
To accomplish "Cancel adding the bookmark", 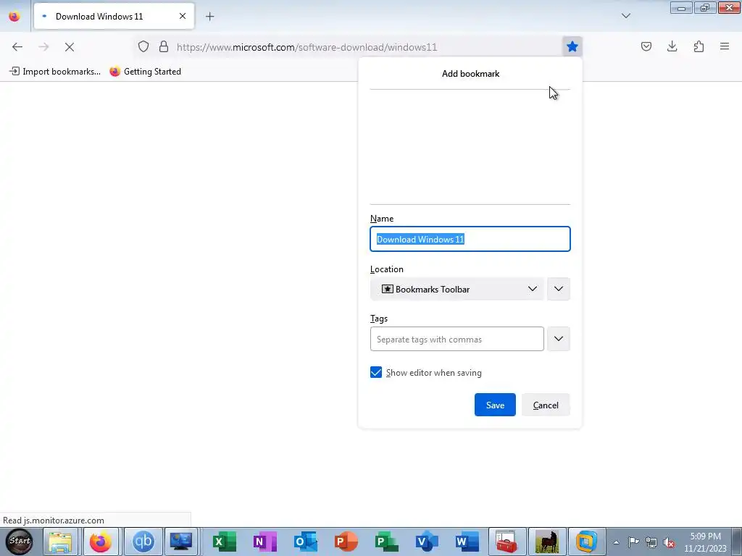I will [x=546, y=405].
